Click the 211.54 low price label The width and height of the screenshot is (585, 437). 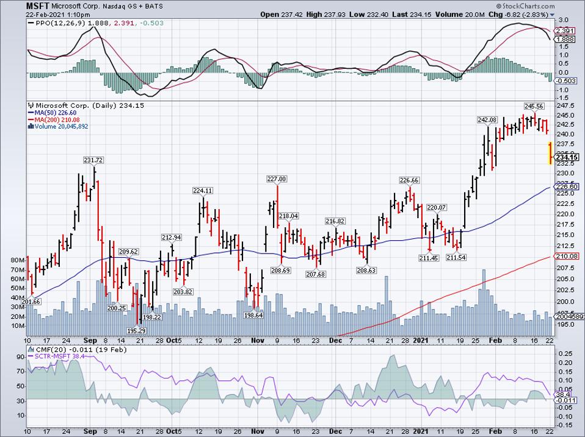456,257
